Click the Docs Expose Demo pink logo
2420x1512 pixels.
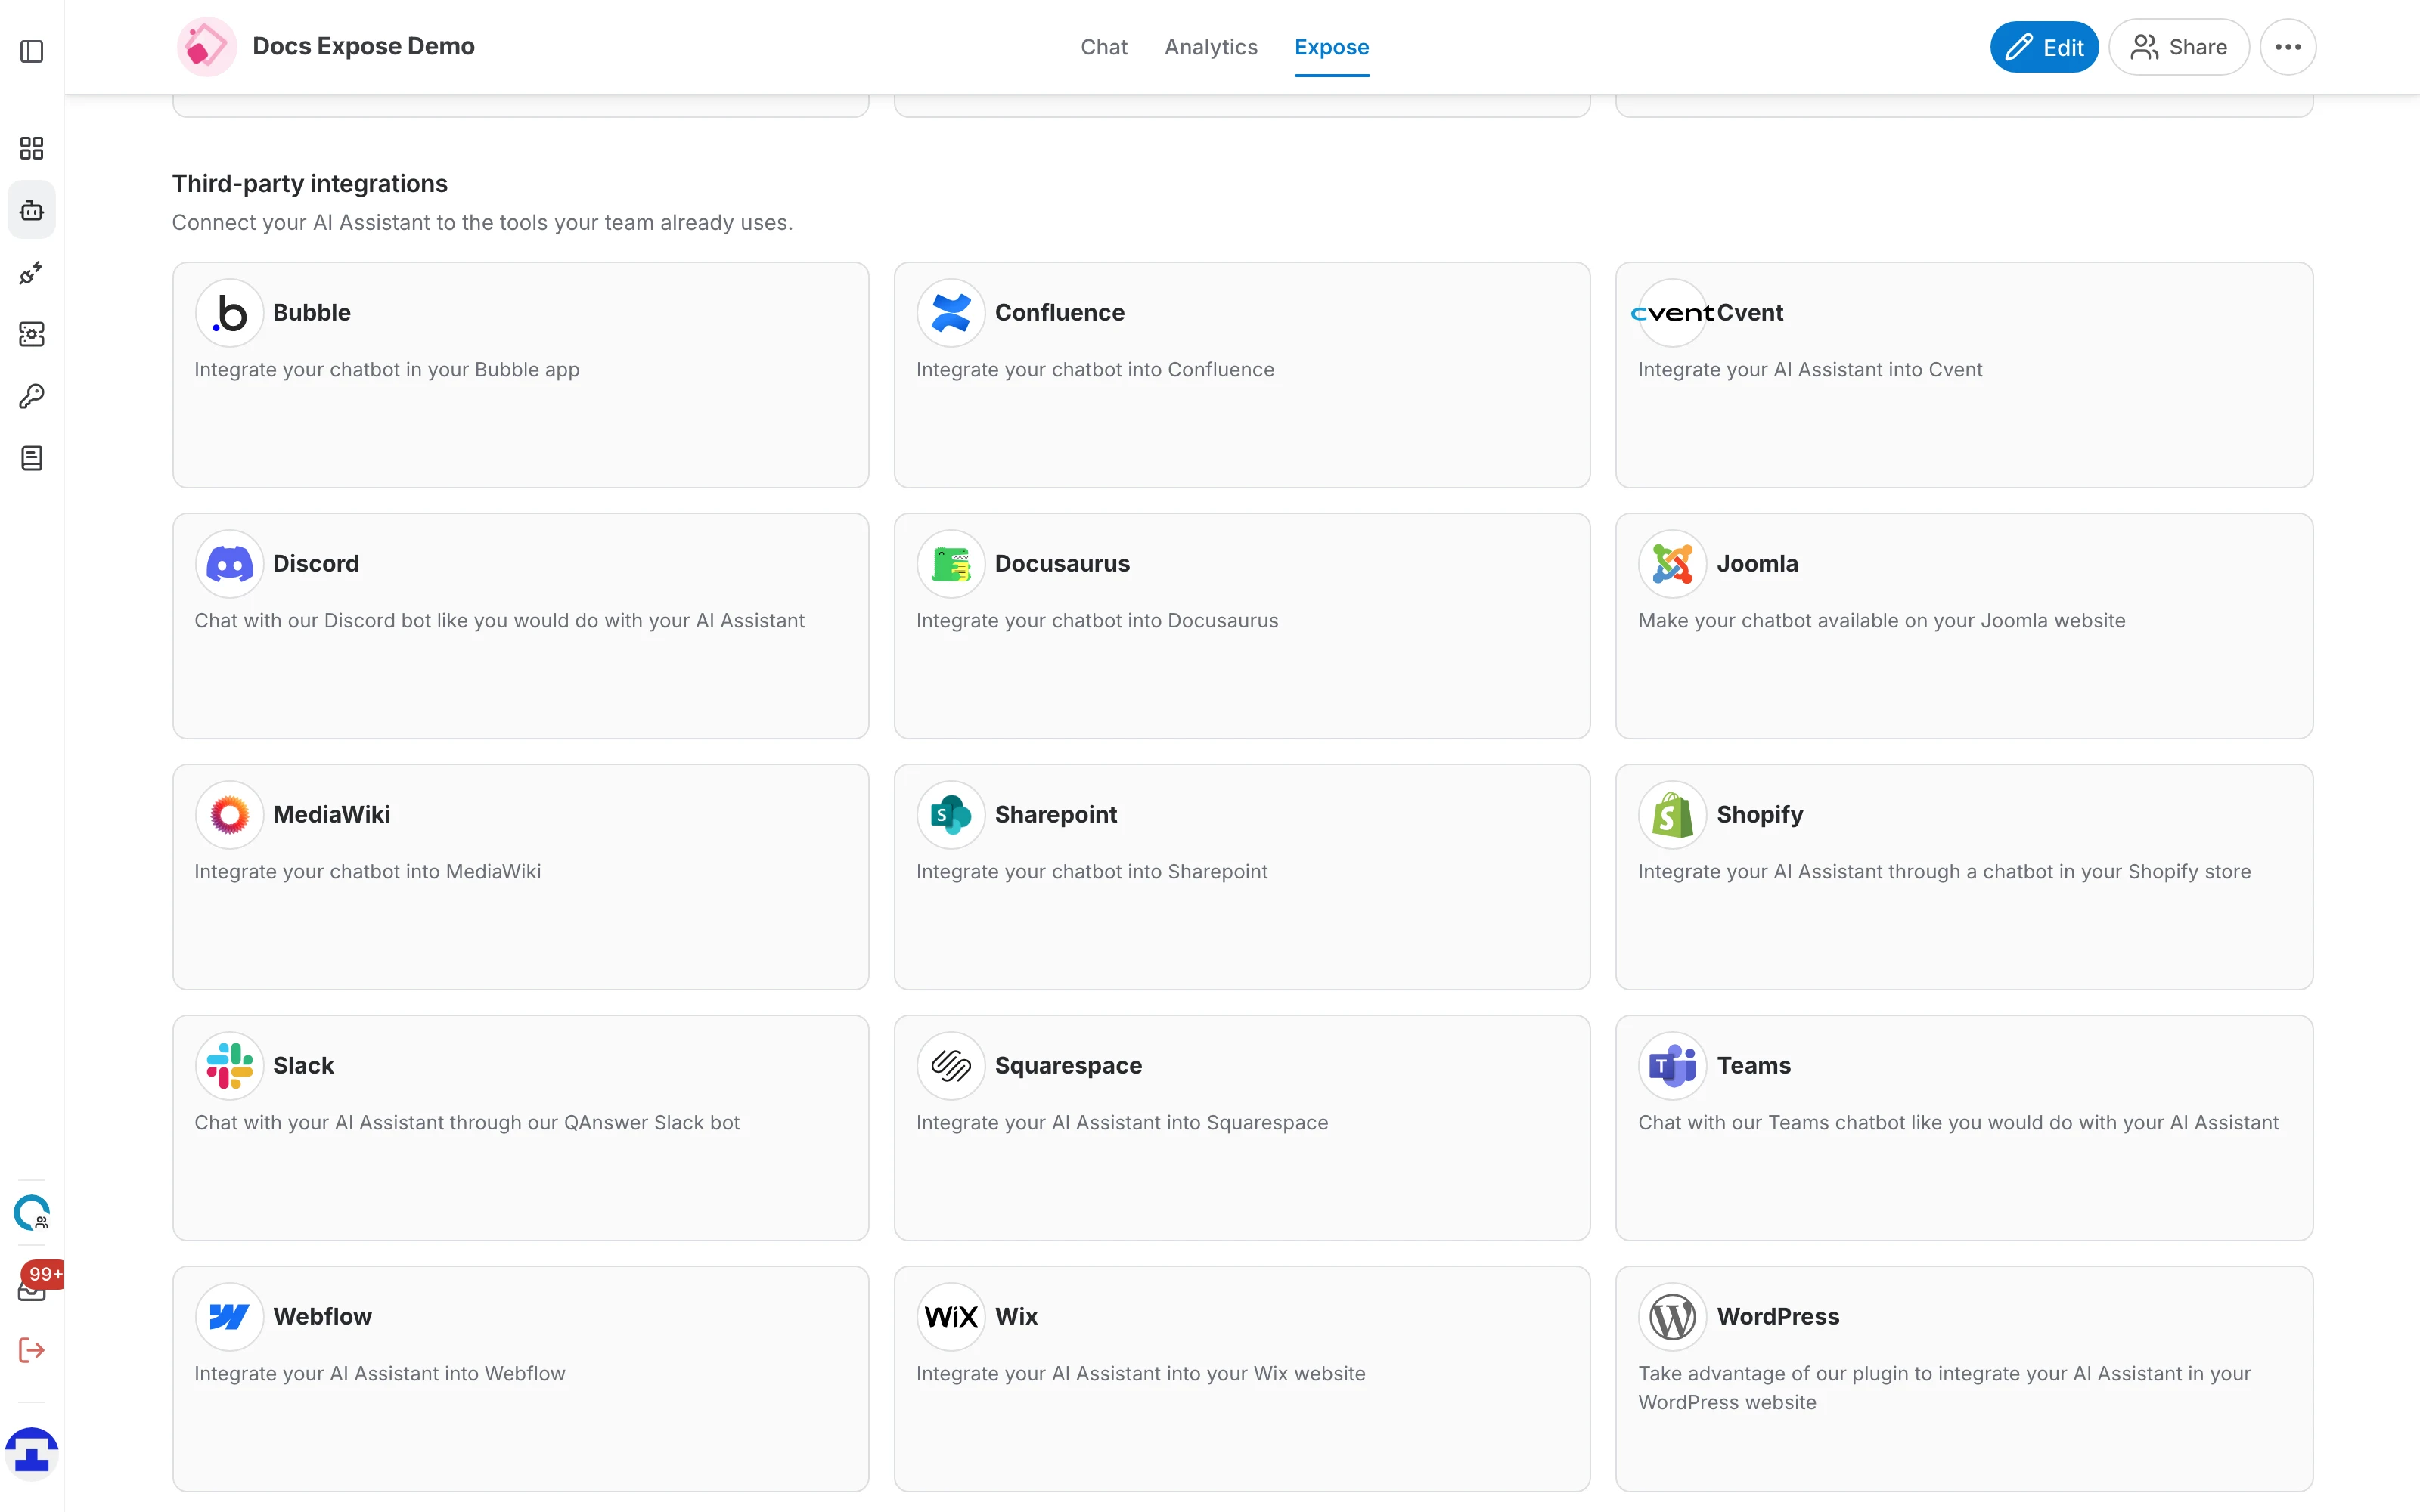point(207,47)
